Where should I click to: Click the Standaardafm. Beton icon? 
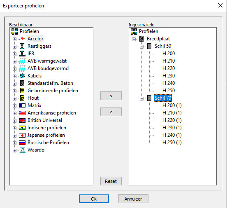pos(22,83)
